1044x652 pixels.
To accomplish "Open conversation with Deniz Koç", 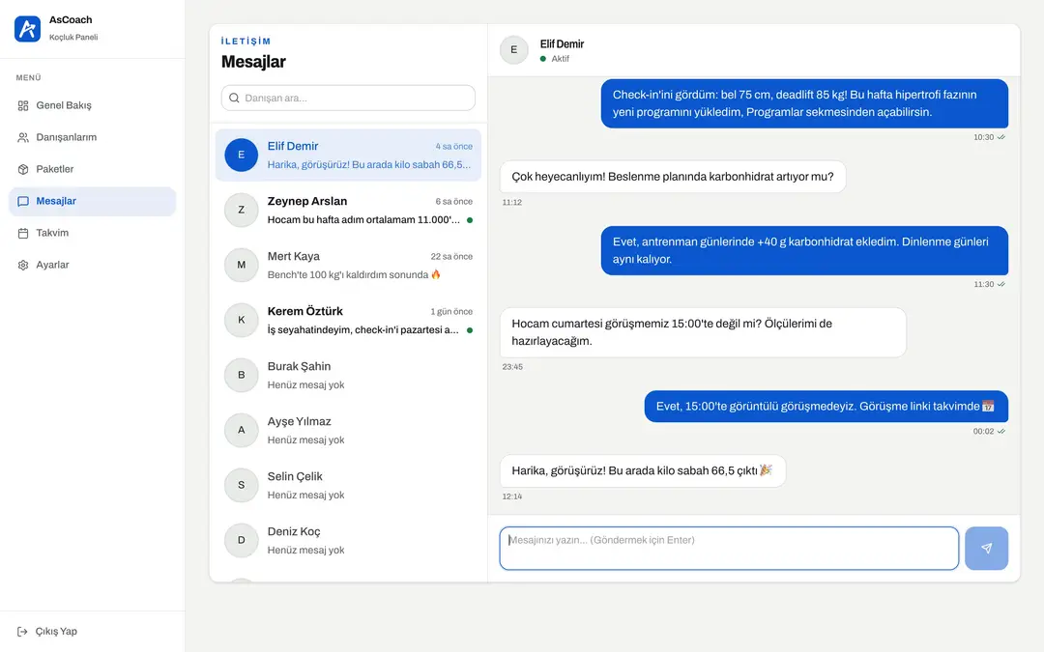I will pyautogui.click(x=348, y=541).
